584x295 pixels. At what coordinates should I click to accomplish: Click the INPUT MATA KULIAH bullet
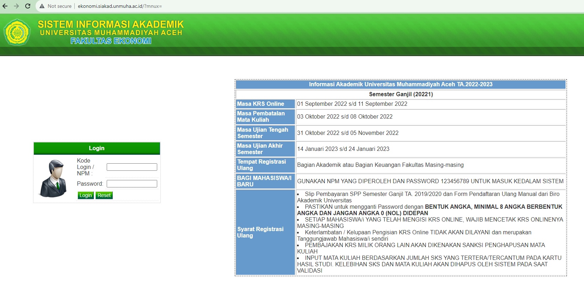[429, 264]
